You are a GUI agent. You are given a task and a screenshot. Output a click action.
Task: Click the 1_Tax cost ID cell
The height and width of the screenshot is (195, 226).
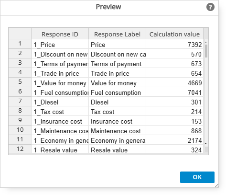coord(60,111)
